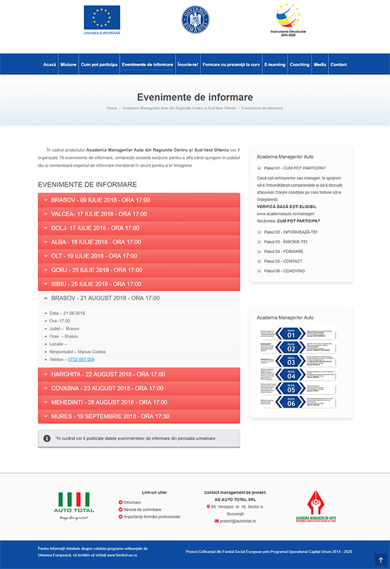Click the phone number 0732 057 009

click(81, 360)
